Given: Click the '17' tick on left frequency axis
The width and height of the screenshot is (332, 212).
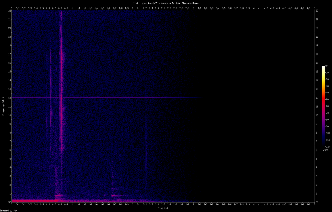Looking at the screenshot, I should [9, 54].
